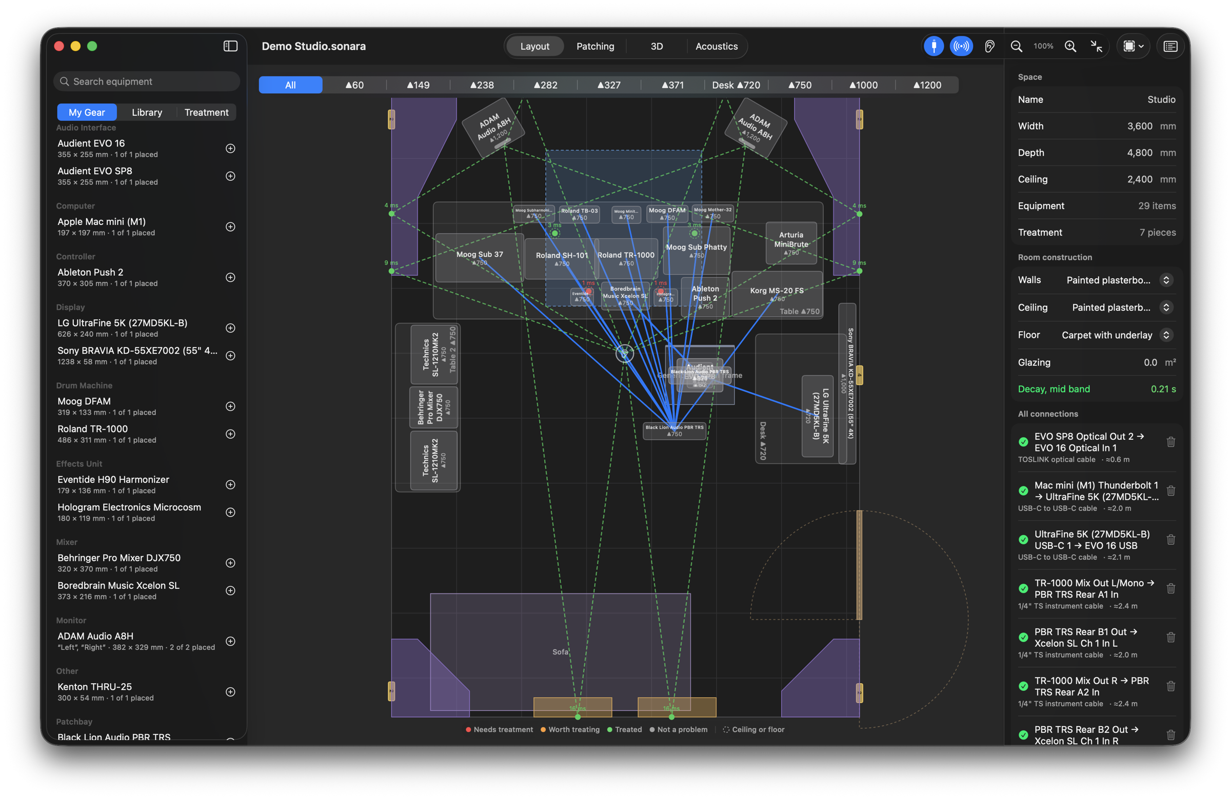
Task: Click the zoom-to-fit arrows icon
Action: pyautogui.click(x=1097, y=46)
